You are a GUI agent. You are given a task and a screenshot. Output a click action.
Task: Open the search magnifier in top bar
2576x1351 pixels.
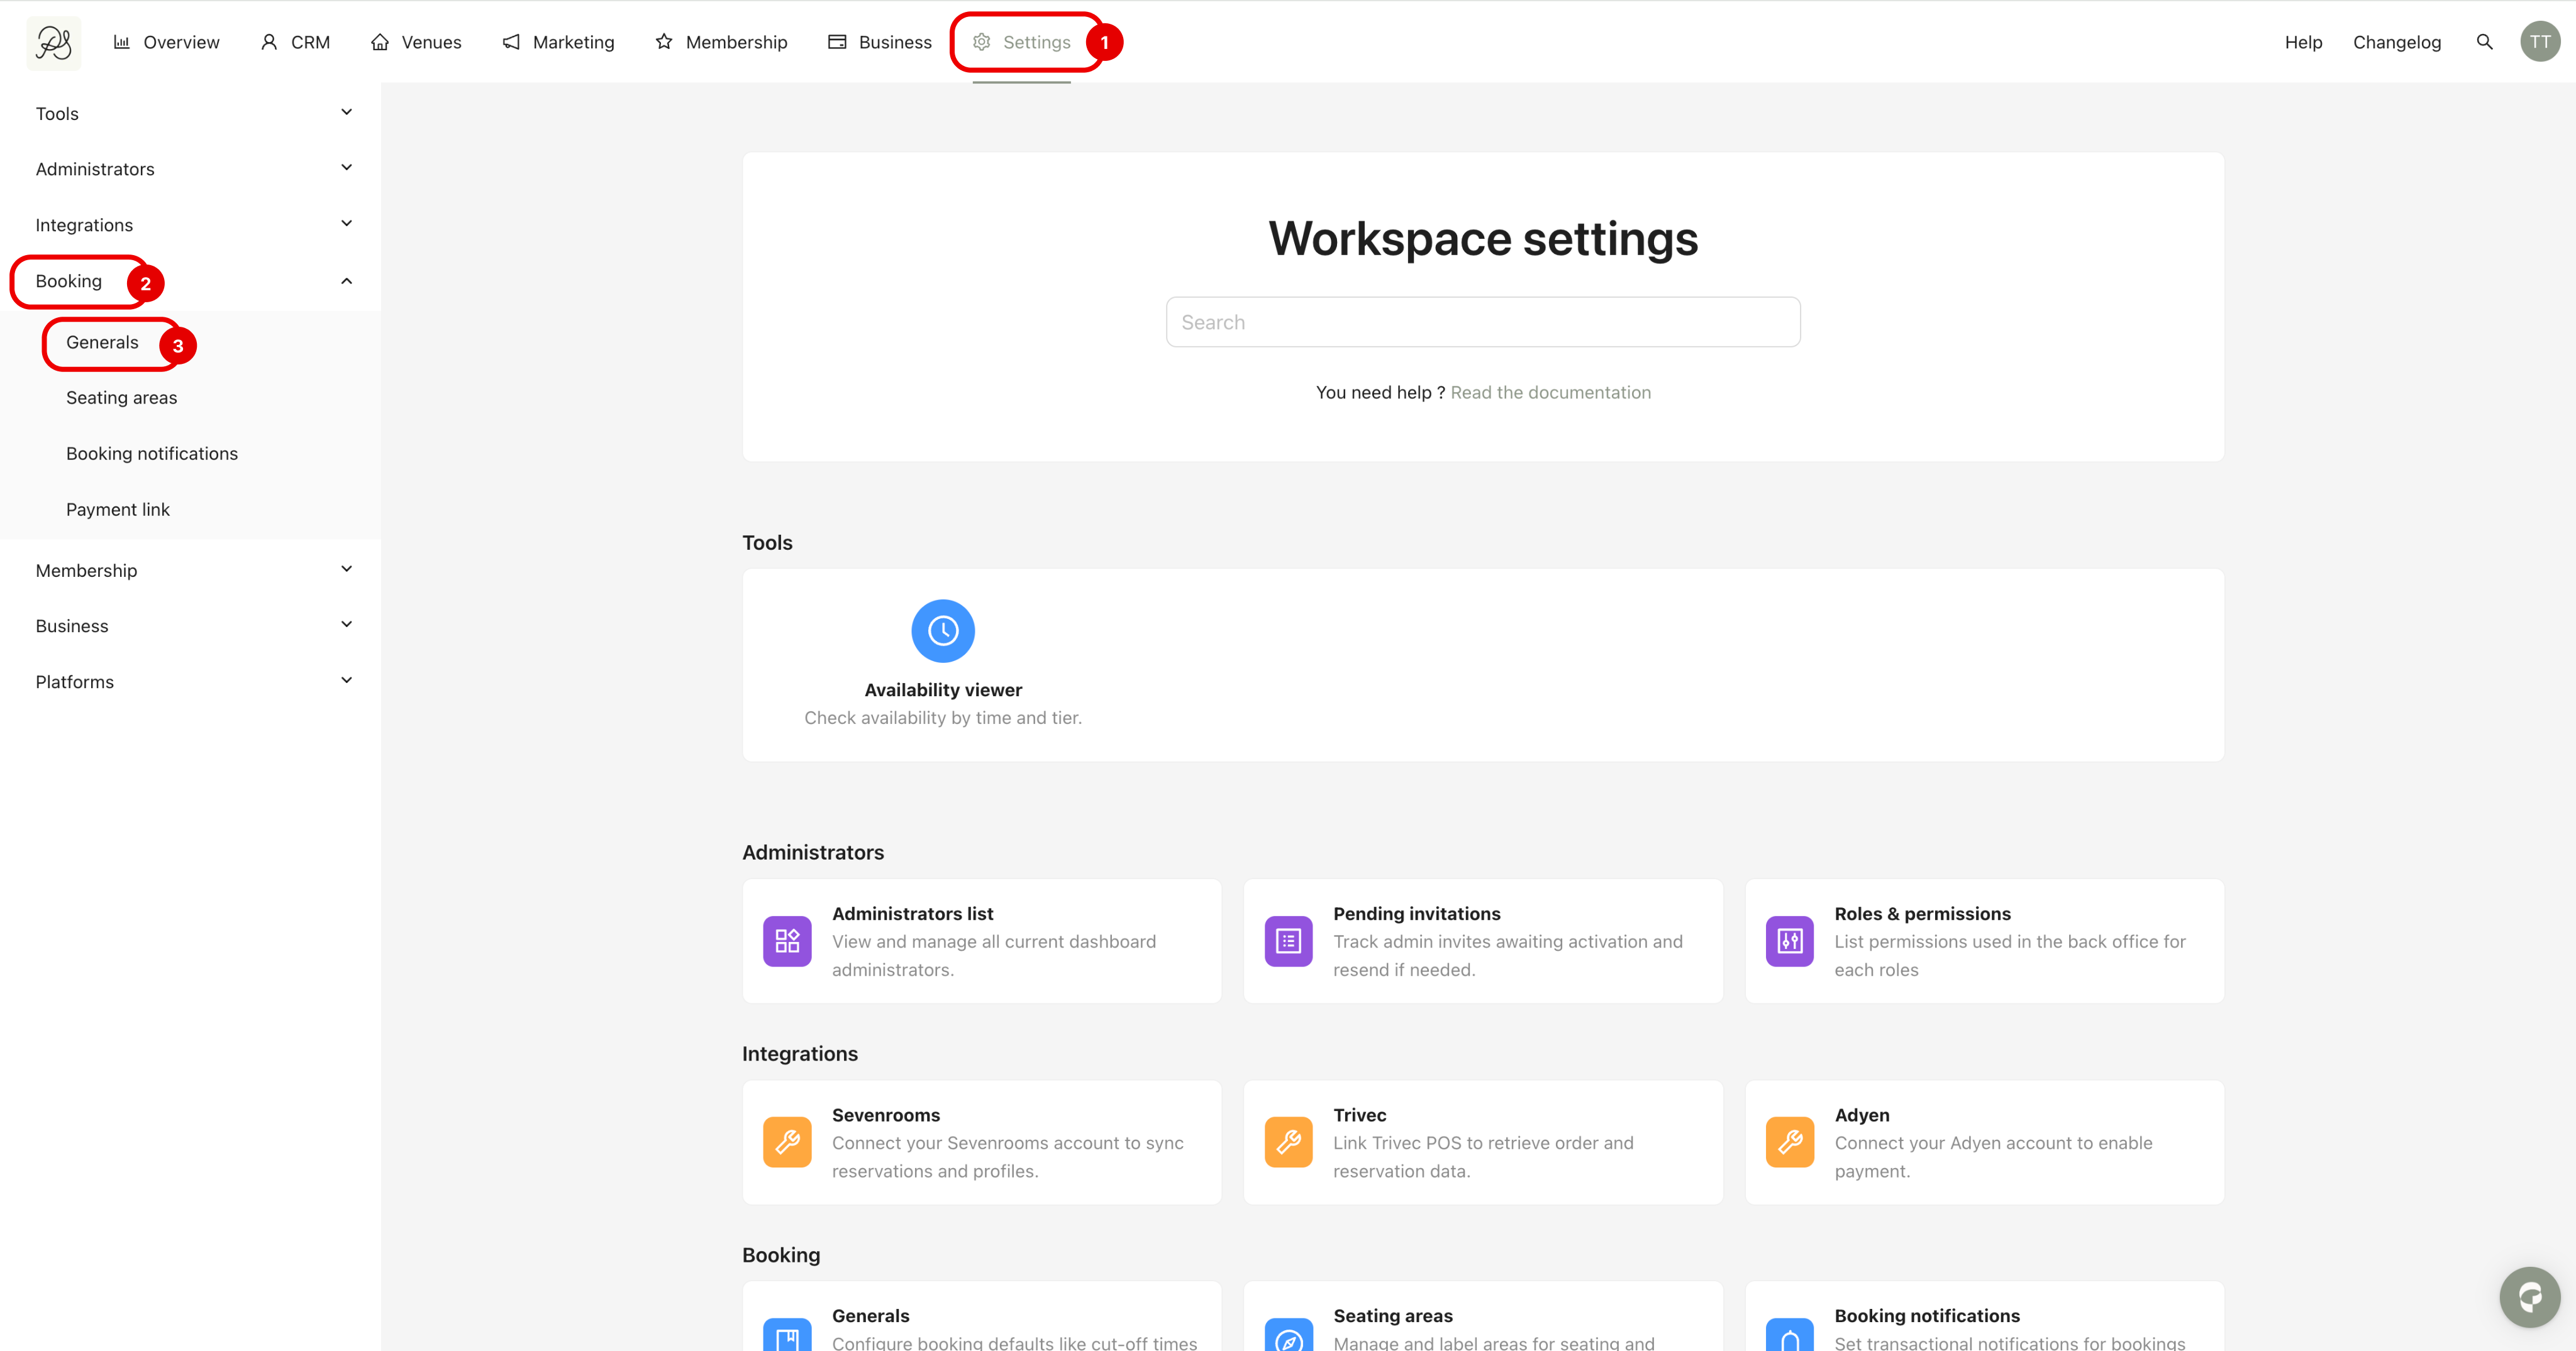coord(2484,42)
